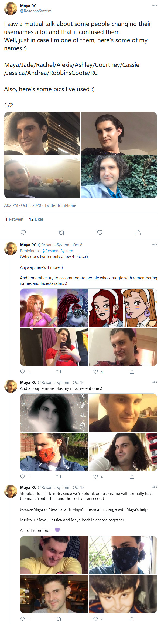Image resolution: width=161 pixels, height=624 pixels.
Task: Retweet the main tweet about usernames
Action: click(61, 232)
